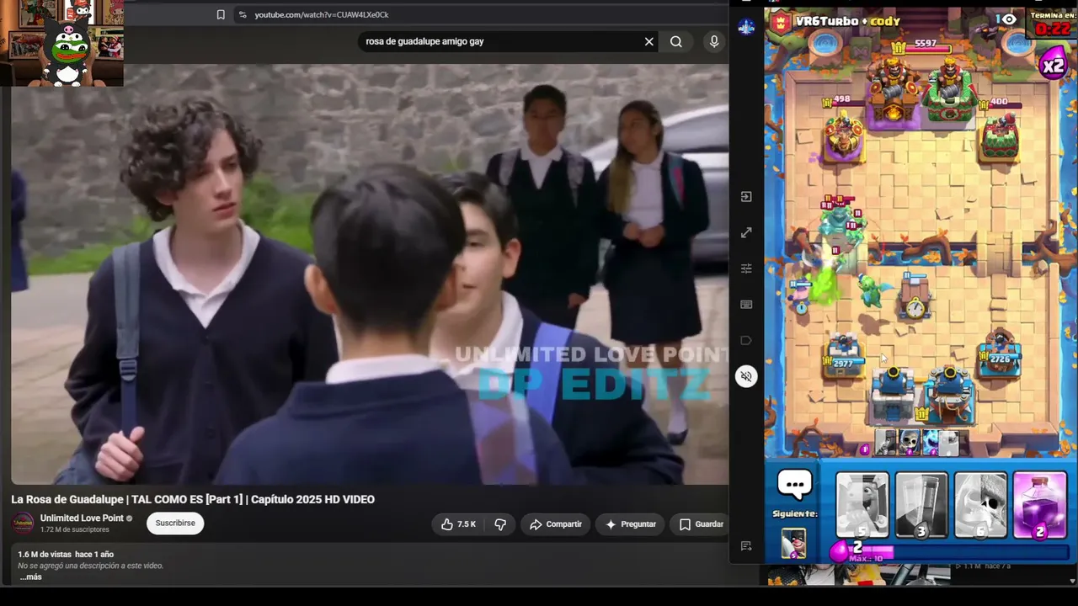The width and height of the screenshot is (1078, 606).
Task: Select the greyed skull card costing 6
Action: click(x=980, y=505)
